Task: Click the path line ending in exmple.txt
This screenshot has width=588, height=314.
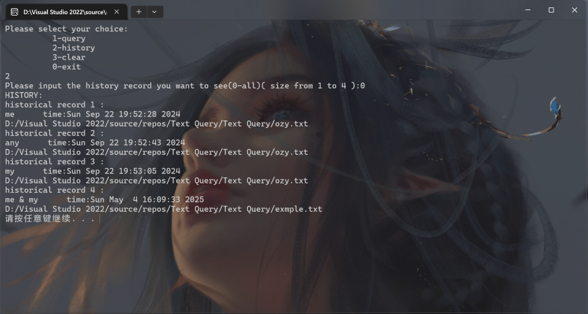Action: point(164,209)
